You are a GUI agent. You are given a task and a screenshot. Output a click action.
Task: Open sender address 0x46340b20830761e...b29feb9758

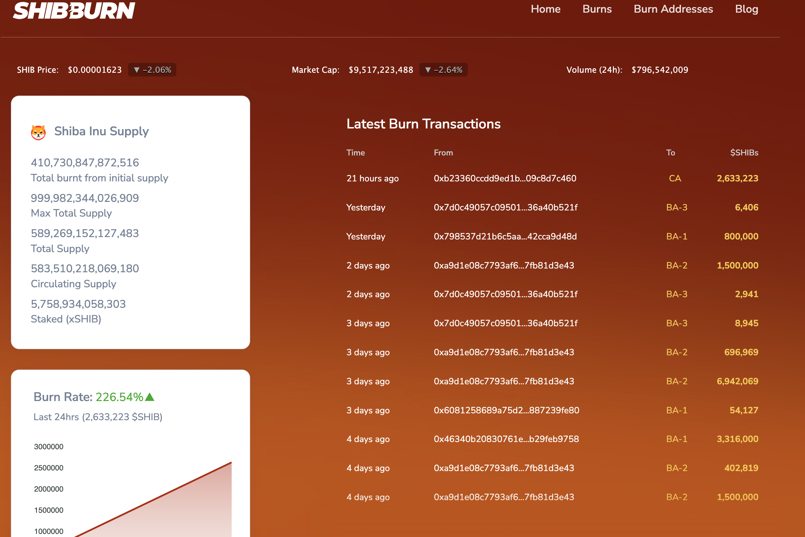[x=506, y=439]
